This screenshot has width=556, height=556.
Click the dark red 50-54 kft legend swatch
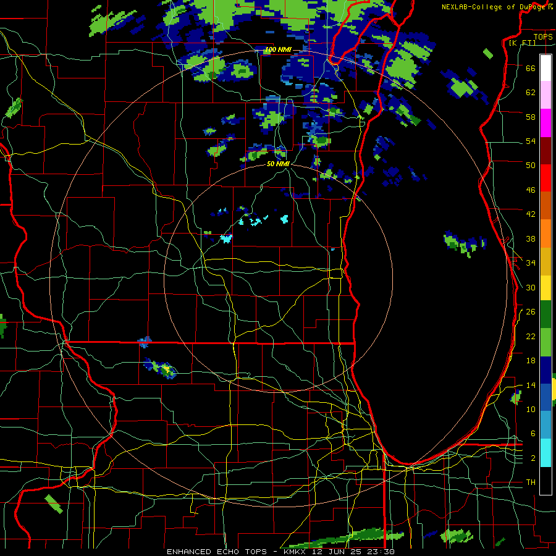pyautogui.click(x=545, y=151)
